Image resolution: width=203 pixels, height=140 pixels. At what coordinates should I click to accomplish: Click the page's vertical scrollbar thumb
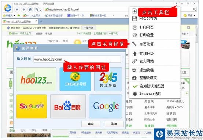(x=196, y=35)
